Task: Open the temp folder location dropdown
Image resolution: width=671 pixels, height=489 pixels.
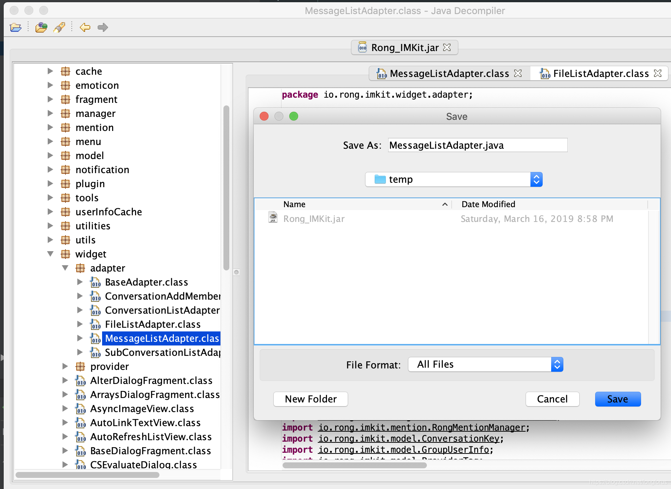Action: point(453,179)
